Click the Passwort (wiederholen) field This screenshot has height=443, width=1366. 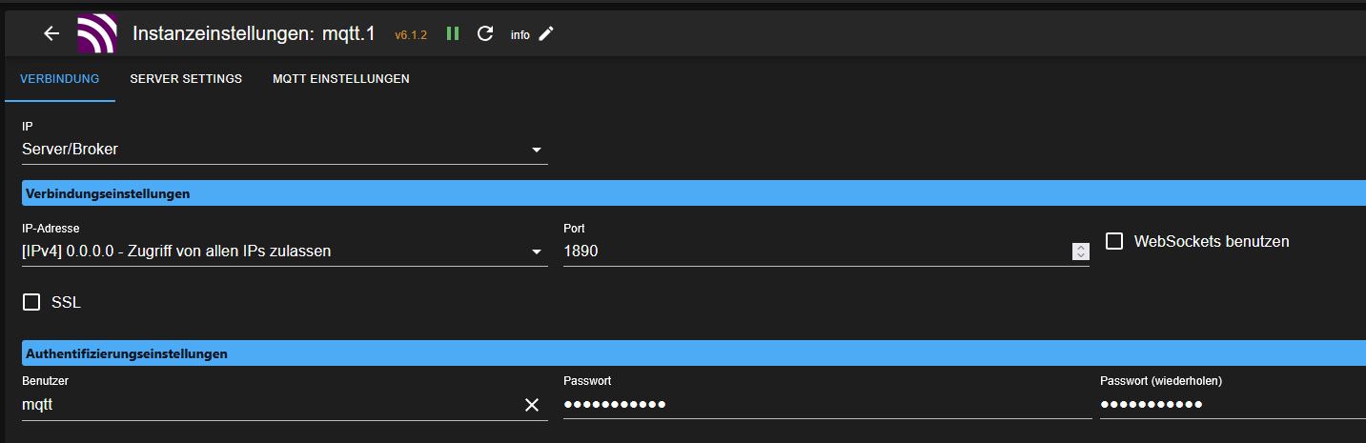[1230, 405]
